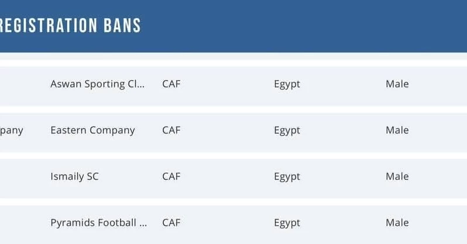Screen dimensions: 467x244
Task: Click CAF in the Aswan Sporting row
Action: coord(171,84)
